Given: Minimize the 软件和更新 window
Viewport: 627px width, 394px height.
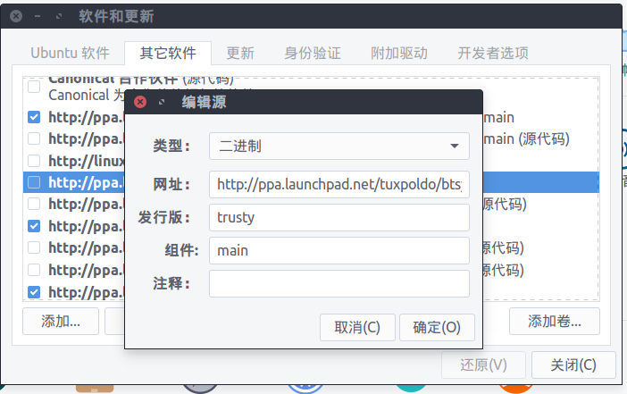Looking at the screenshot, I should coord(38,16).
